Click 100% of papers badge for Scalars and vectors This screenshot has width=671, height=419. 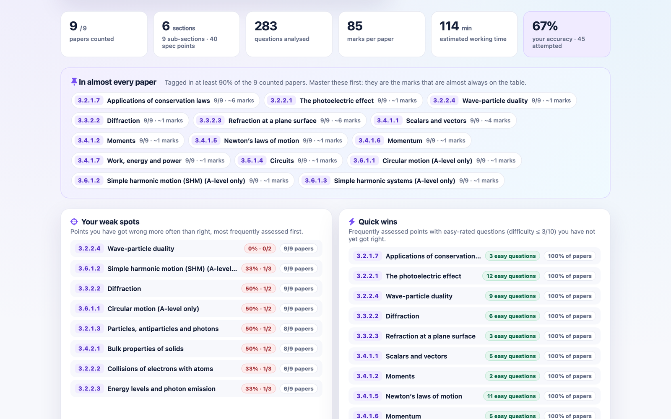point(570,356)
